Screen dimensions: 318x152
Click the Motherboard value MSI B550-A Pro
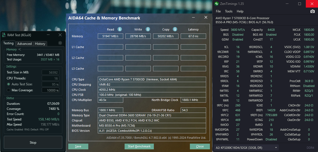(152, 126)
